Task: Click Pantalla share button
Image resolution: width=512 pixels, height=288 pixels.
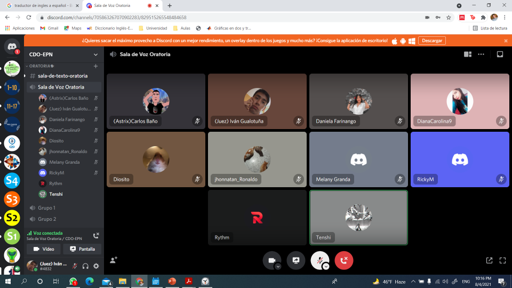Action: [x=82, y=249]
